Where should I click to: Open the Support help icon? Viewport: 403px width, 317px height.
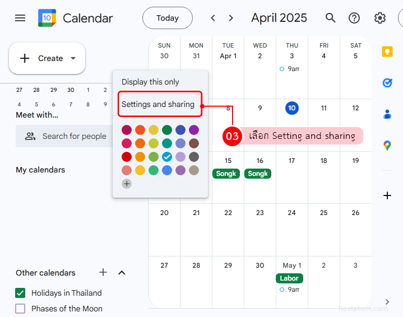(x=354, y=18)
